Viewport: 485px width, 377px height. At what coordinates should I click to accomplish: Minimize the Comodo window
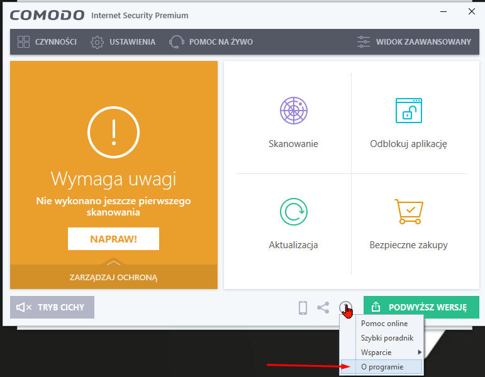(x=443, y=12)
